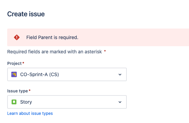The height and width of the screenshot is (123, 189).
Task: Click the asterisk after the required fields note
Action: (x=105, y=51)
